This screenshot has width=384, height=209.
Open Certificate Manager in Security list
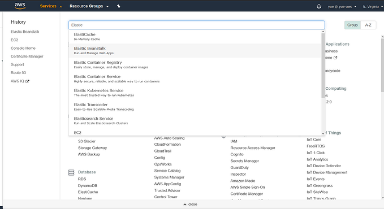tap(247, 194)
